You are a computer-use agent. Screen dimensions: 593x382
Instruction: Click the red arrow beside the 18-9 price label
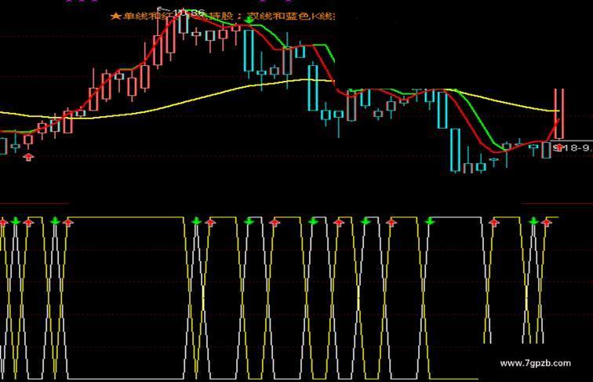coord(559,147)
